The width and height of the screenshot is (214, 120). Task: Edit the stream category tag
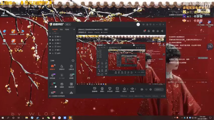82,32
